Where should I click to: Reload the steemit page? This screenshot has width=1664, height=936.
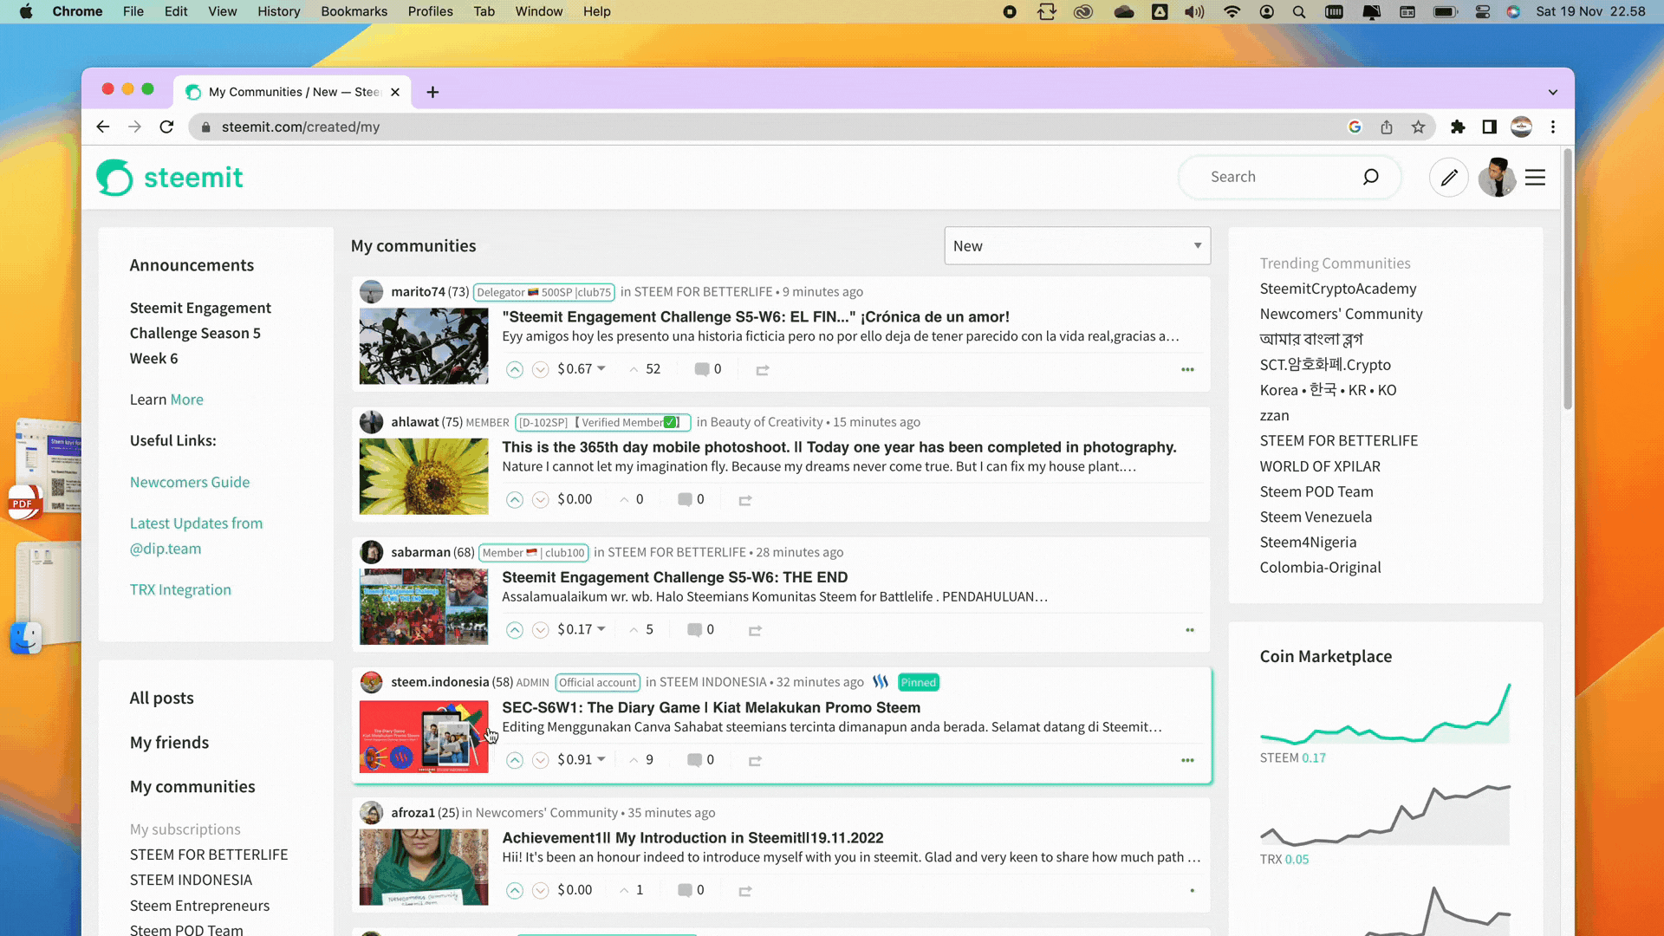166,127
